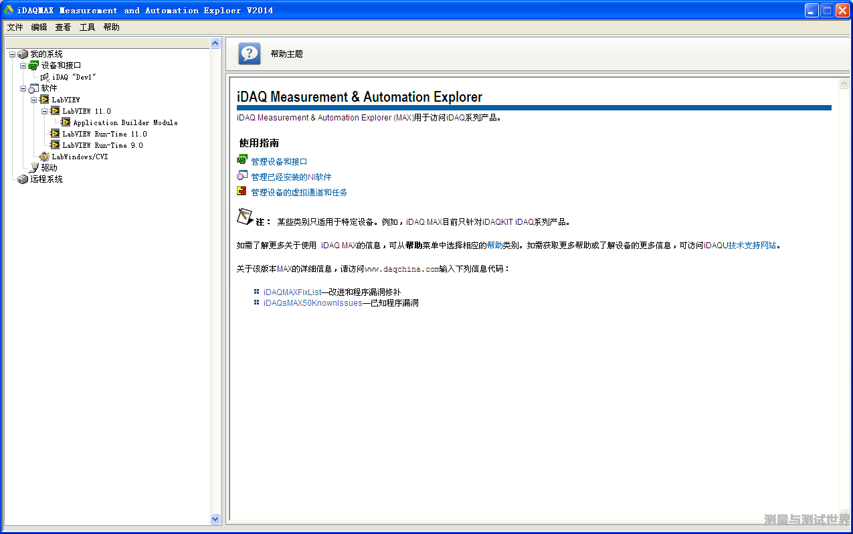This screenshot has height=534, width=853.
Task: Select the LabVIEW tree label
Action: 66,100
